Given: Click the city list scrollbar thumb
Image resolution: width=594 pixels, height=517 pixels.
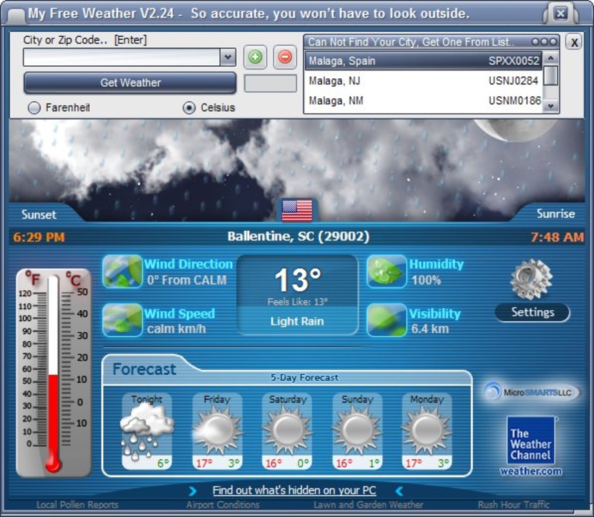Looking at the screenshot, I should (x=551, y=76).
